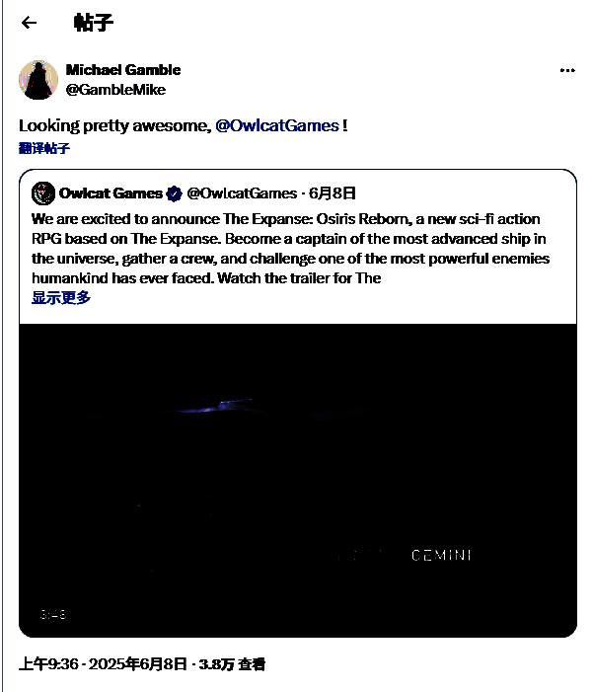The image size is (593, 692).
Task: Click the 上午9:36 post timestamp
Action: (48, 663)
